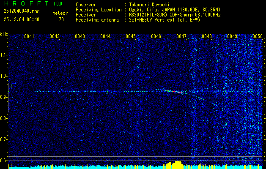Click the 0.9 kHz axis label
This screenshot has width=266, height=169.
pyautogui.click(x=3, y=97)
